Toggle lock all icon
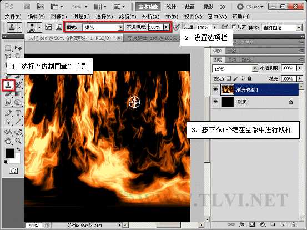The height and width of the screenshot is (230, 307). click(250, 78)
